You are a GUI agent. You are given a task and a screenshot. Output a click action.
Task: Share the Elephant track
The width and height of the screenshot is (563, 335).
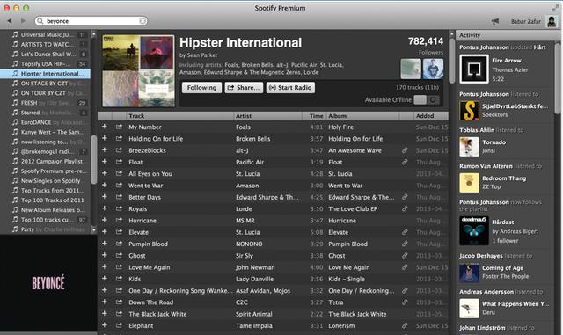[119, 325]
